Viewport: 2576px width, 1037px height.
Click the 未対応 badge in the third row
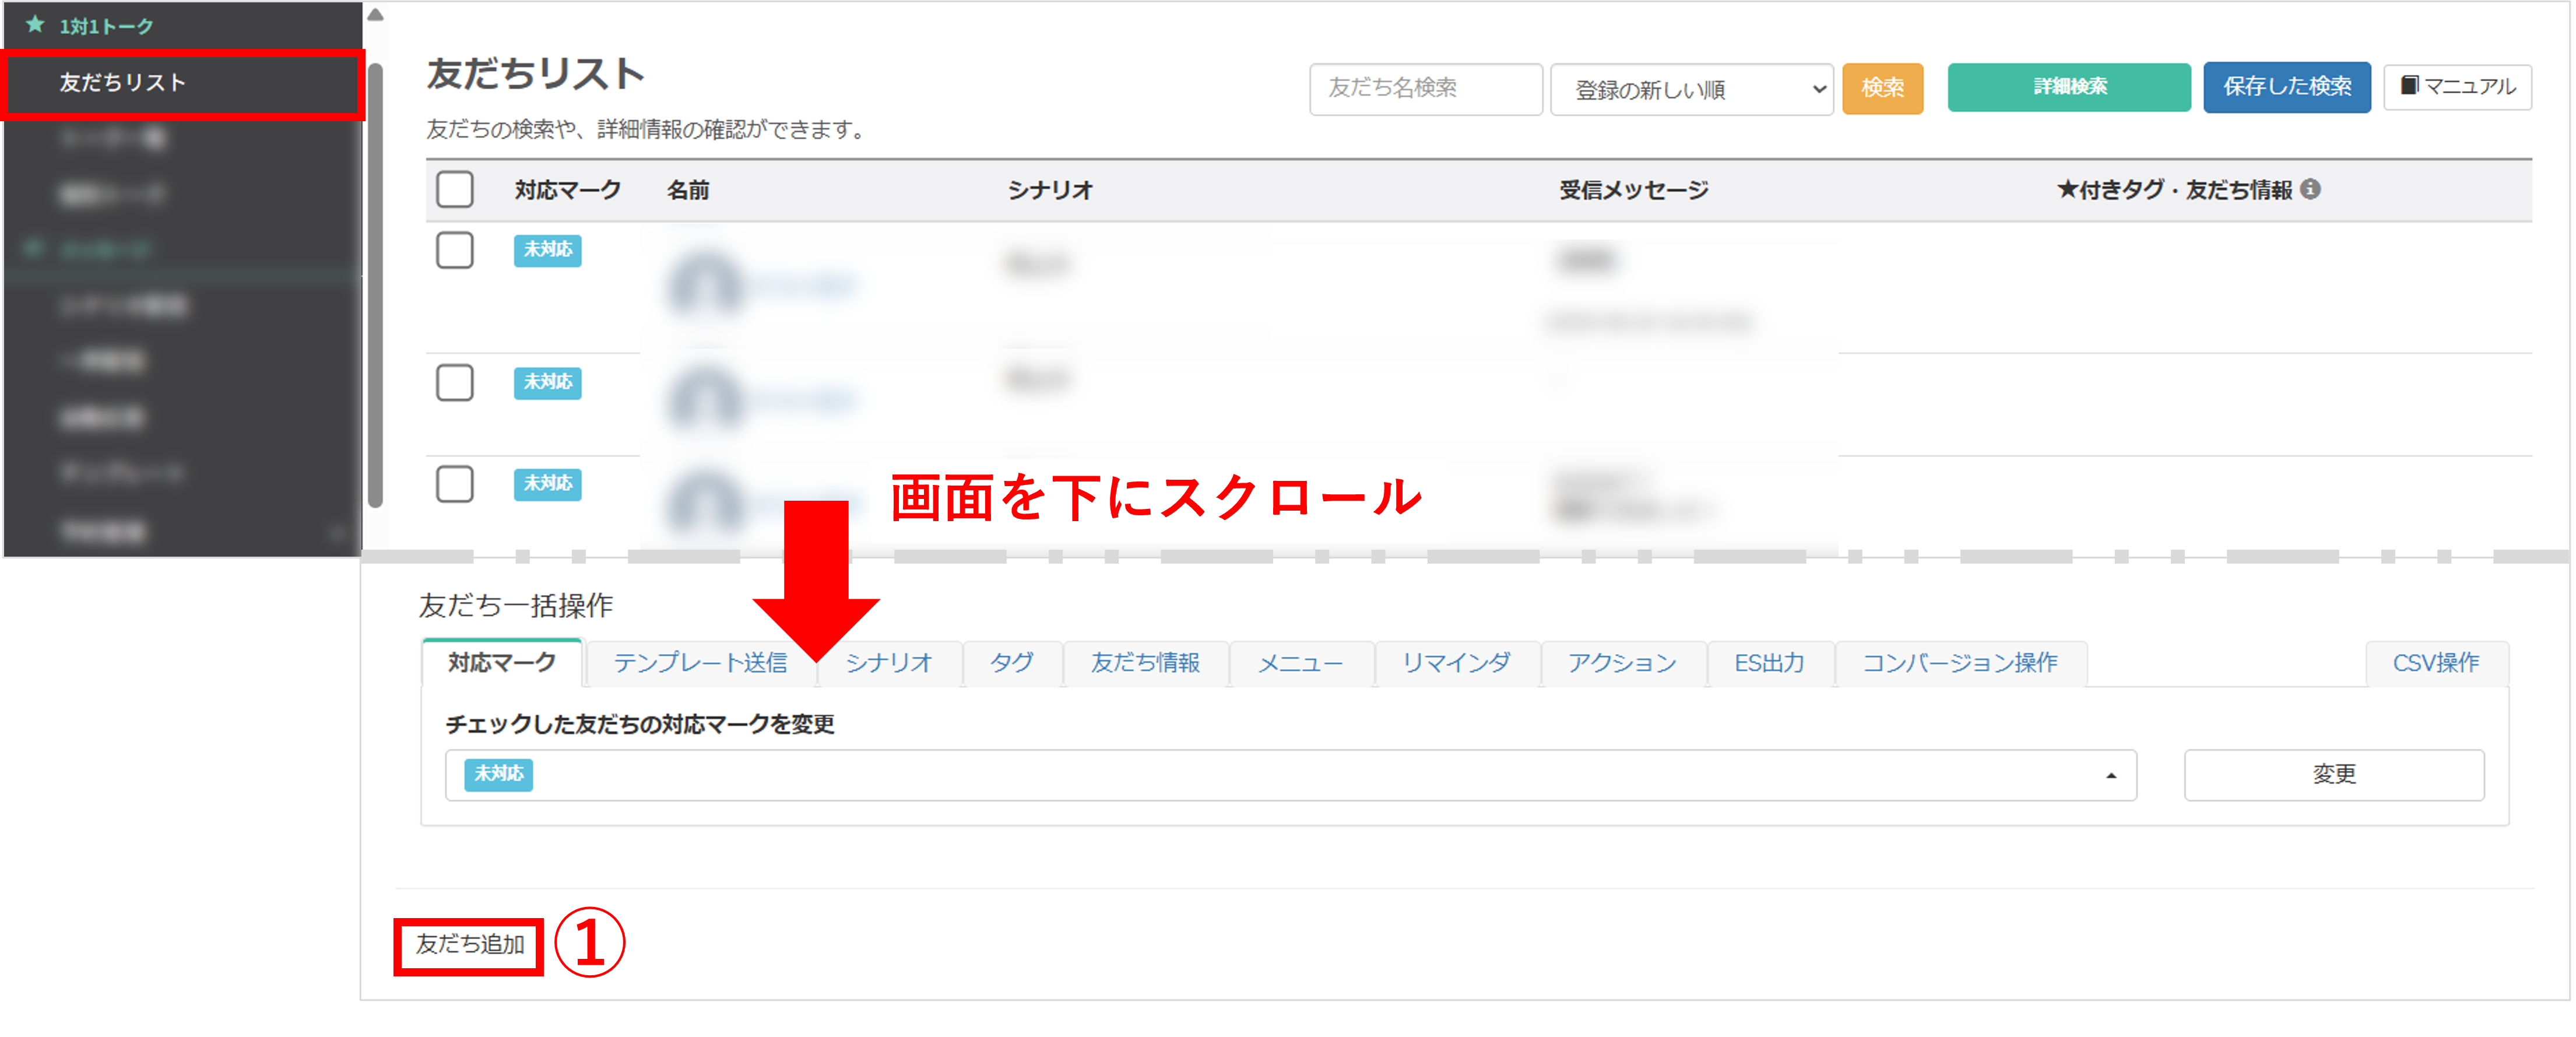point(547,484)
